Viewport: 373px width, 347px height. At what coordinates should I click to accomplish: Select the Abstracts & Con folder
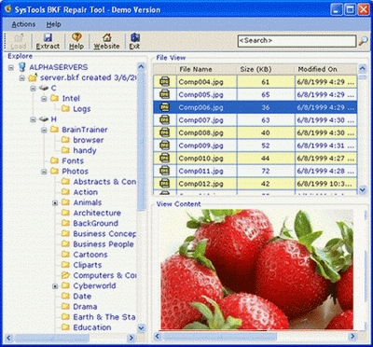point(104,182)
